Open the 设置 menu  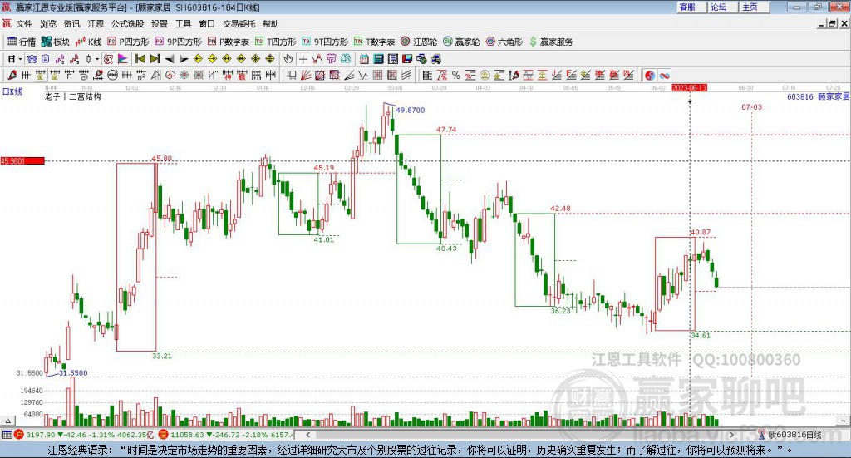tap(160, 24)
